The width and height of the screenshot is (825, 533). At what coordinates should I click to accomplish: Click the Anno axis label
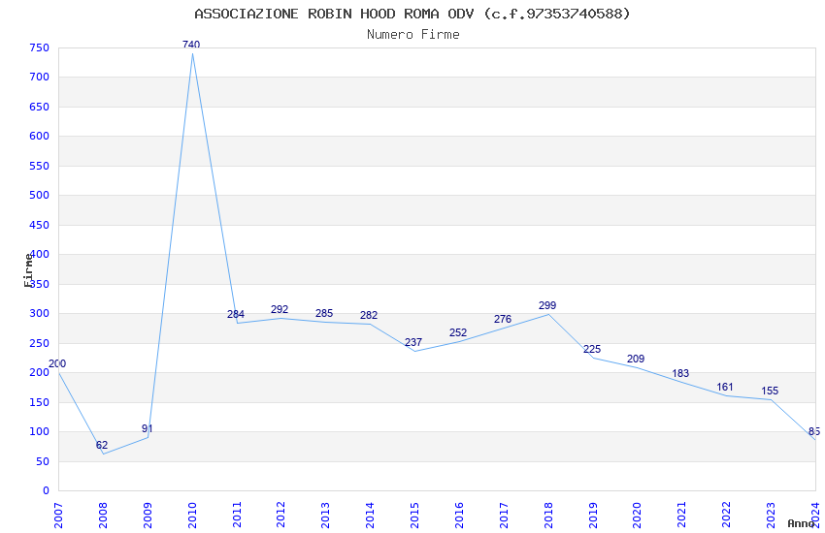tap(801, 523)
